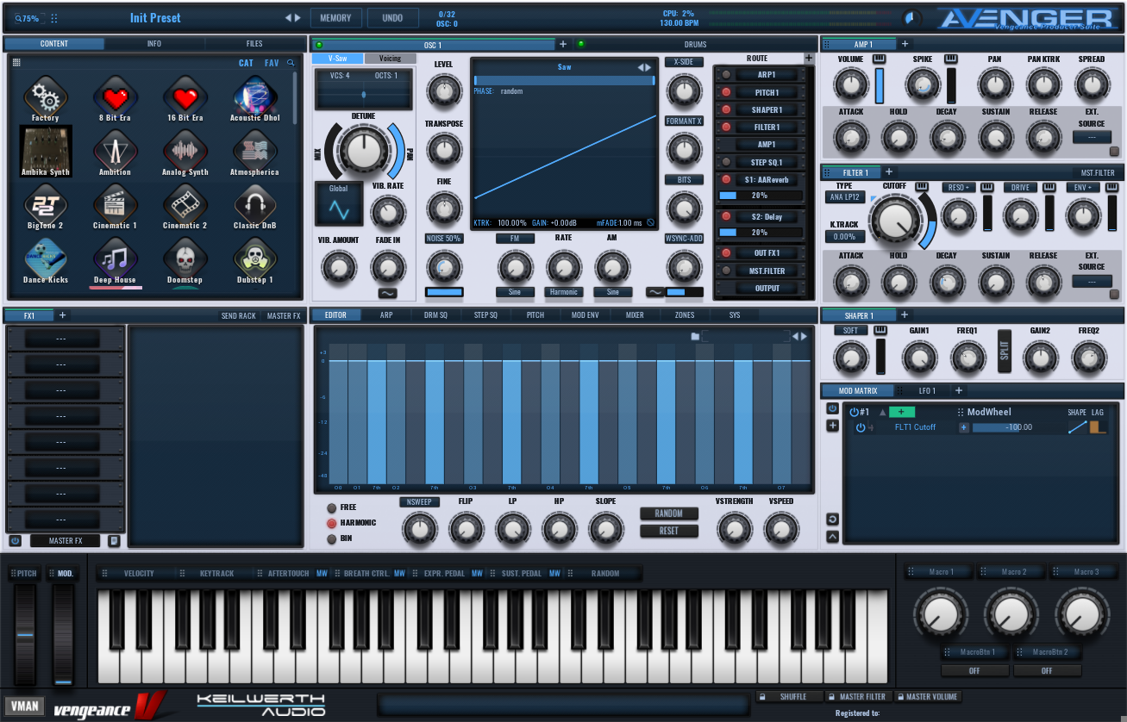
Task: Pick the Classic DnB headphones icon
Action: (x=254, y=203)
